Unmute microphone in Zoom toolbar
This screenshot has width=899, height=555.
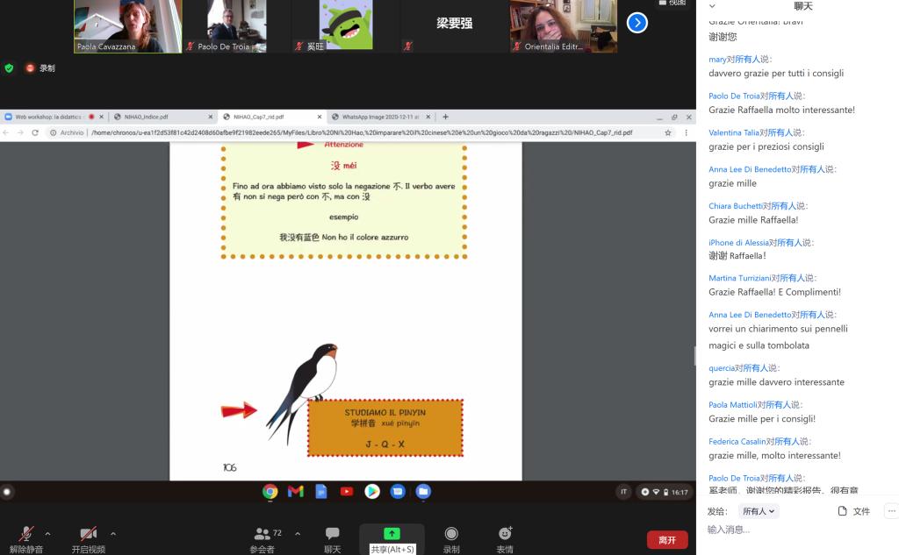coord(25,539)
